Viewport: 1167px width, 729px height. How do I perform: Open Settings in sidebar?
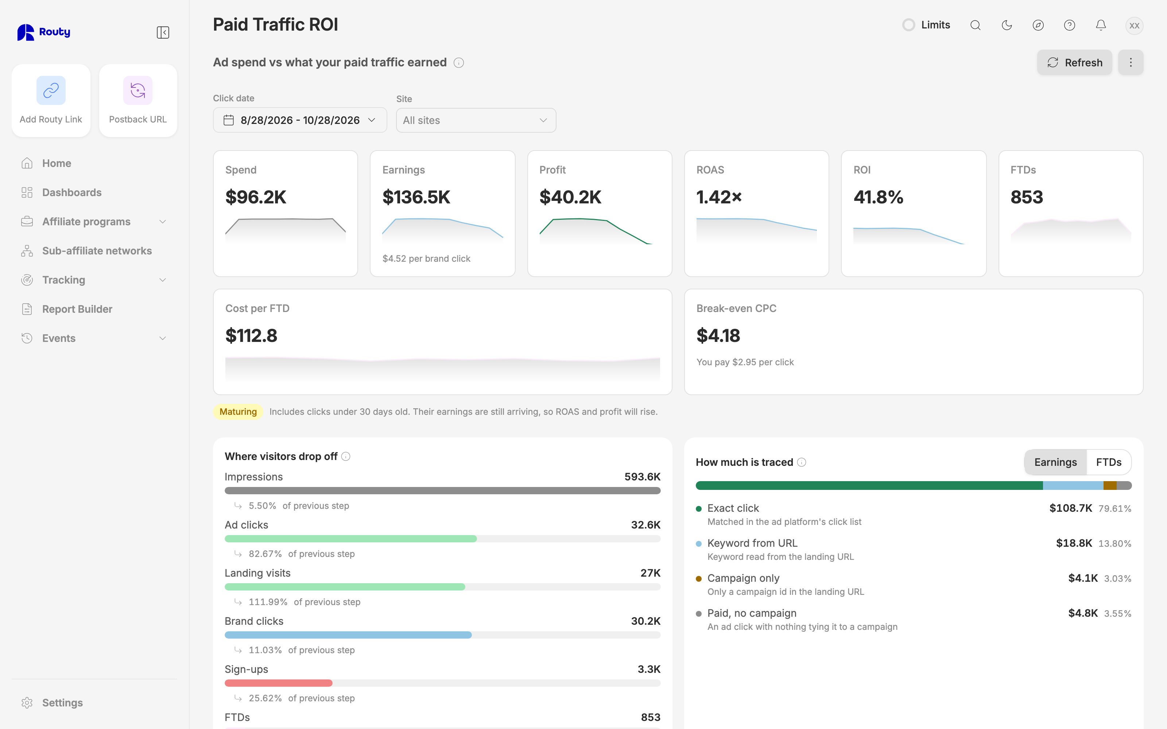tap(94, 702)
